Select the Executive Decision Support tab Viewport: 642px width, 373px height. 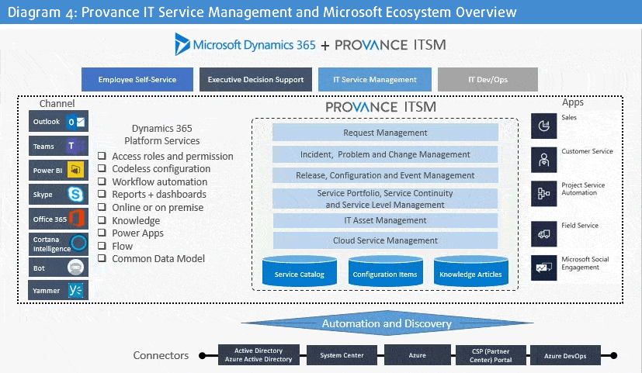[x=255, y=79]
